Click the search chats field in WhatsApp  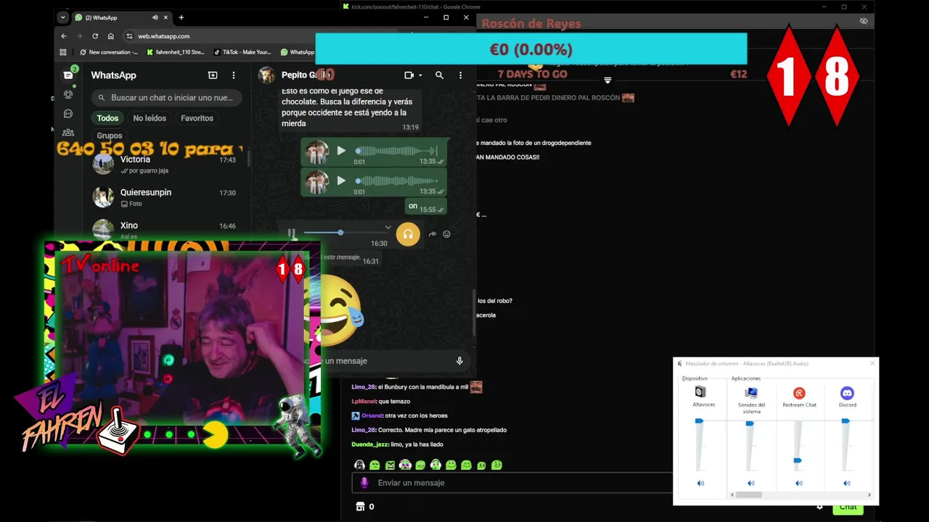tap(168, 97)
